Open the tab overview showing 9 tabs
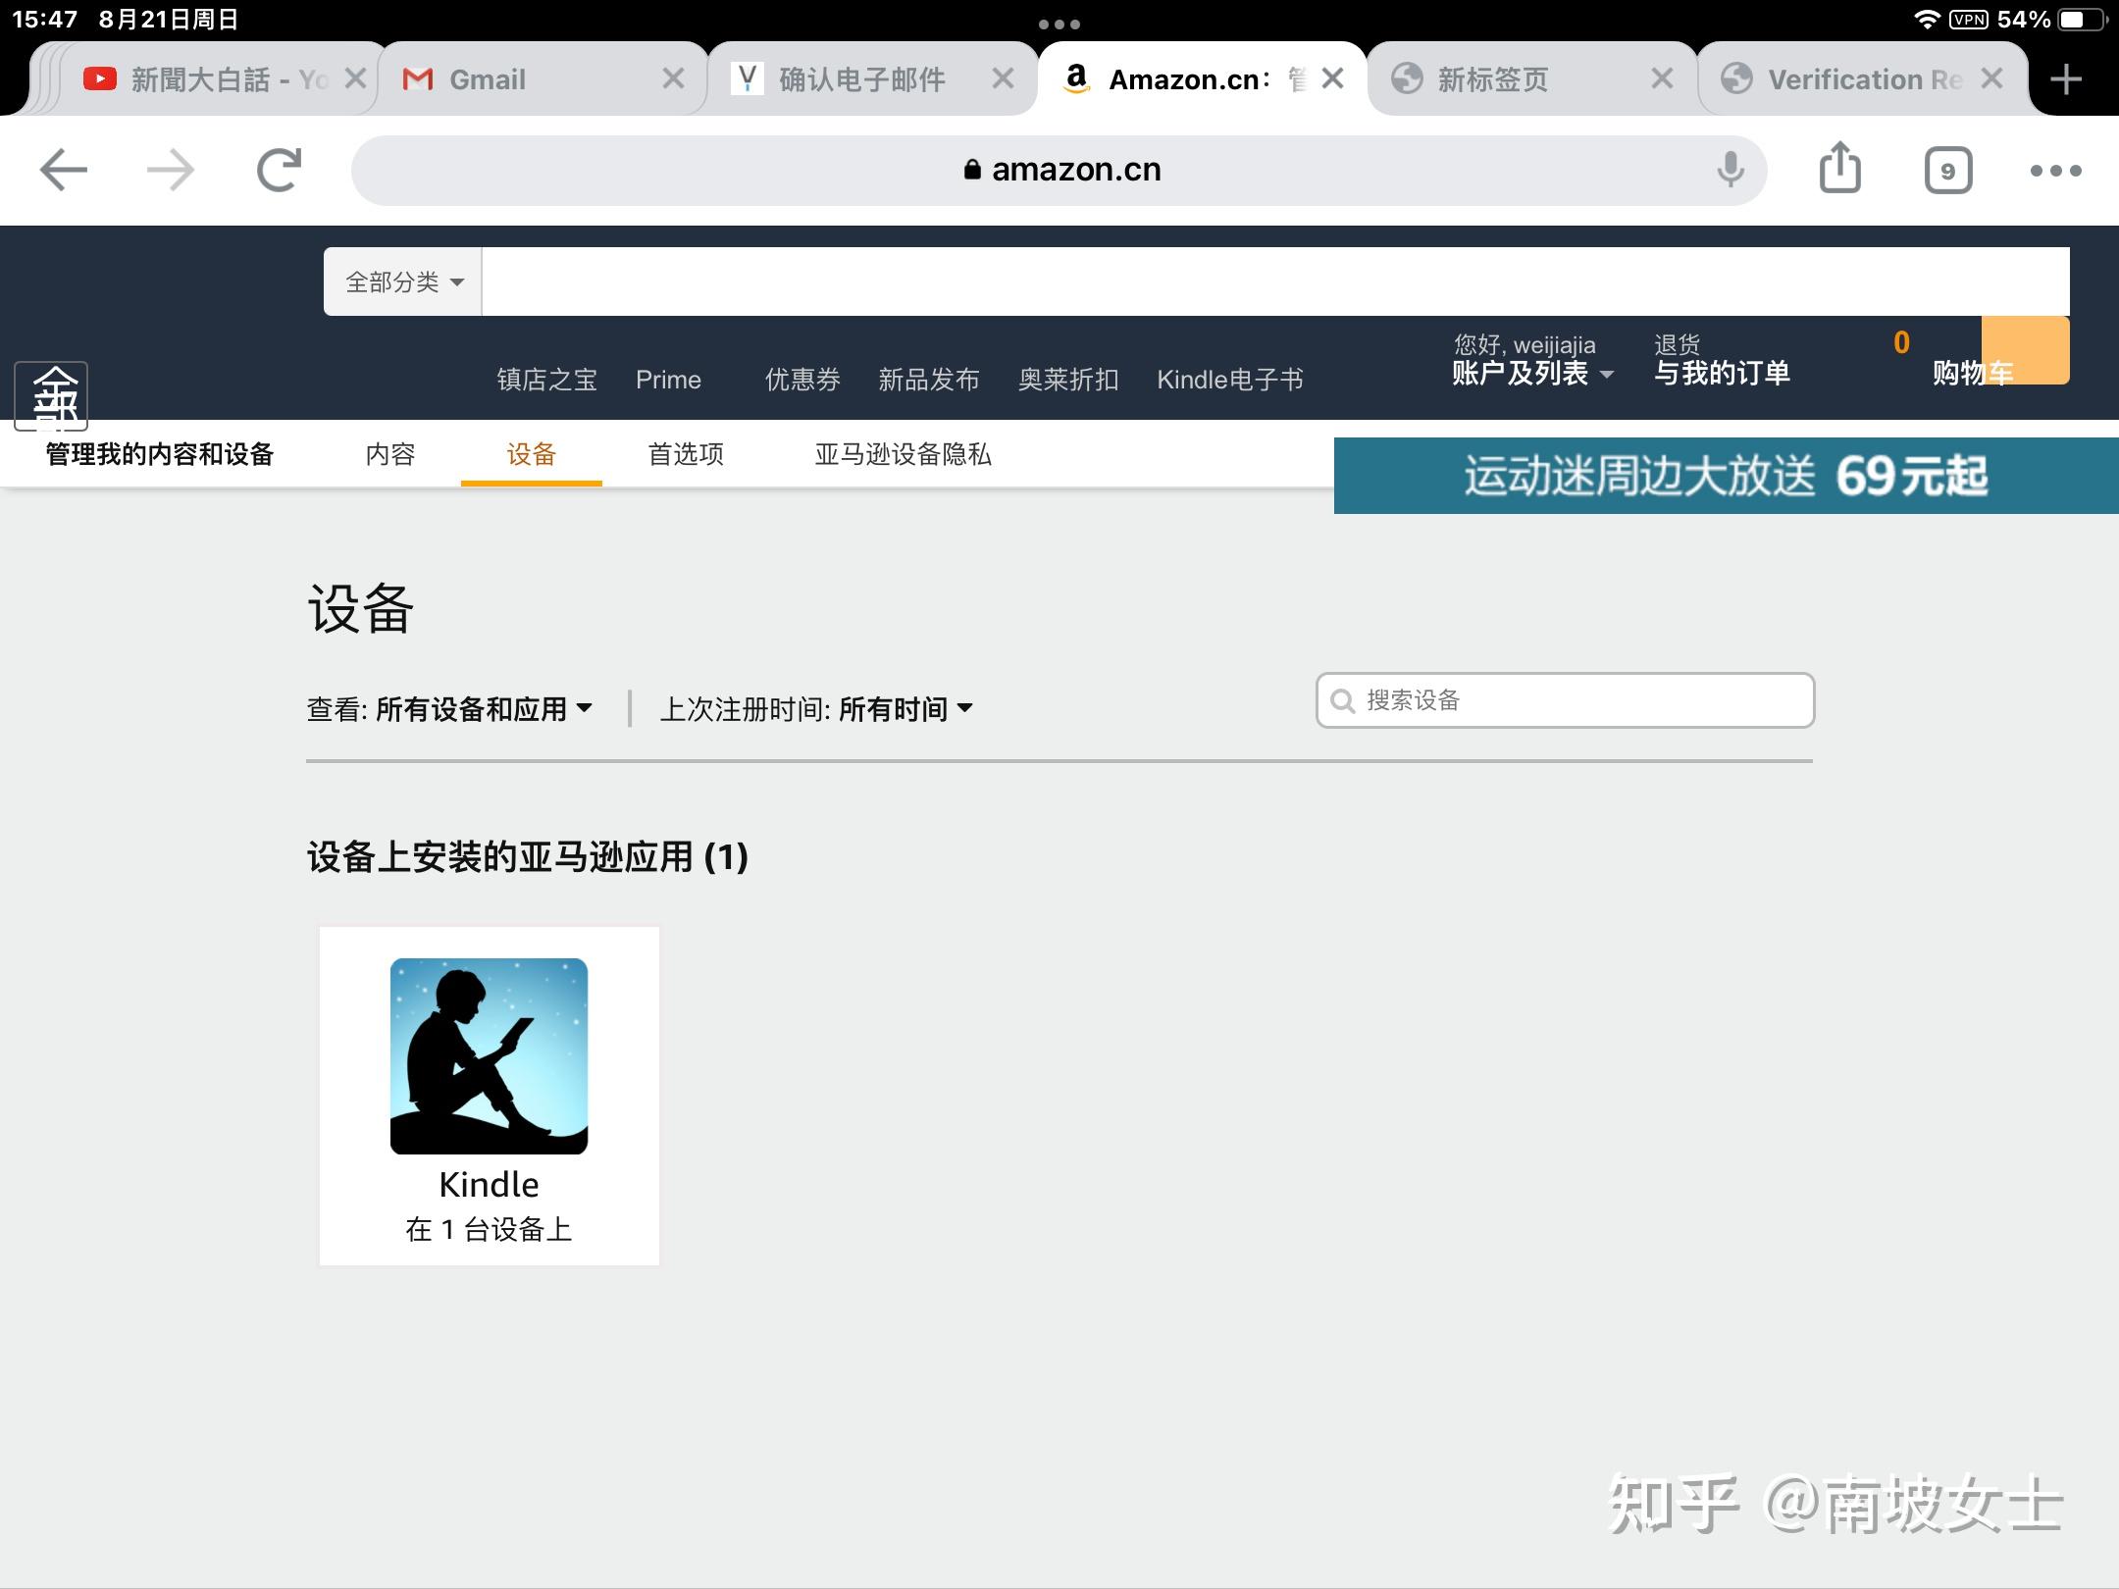Screen dimensions: 2119x1589 tap(1948, 169)
